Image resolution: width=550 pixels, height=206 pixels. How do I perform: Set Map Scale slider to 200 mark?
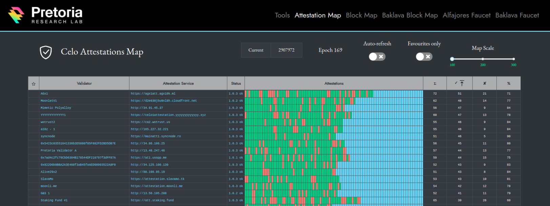[483, 59]
